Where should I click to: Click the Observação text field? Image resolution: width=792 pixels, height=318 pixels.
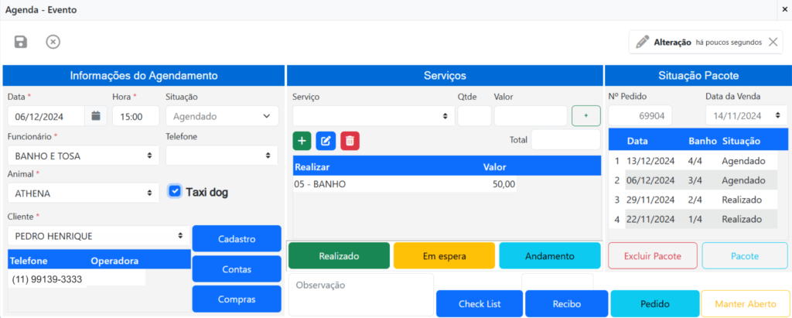pyautogui.click(x=360, y=294)
